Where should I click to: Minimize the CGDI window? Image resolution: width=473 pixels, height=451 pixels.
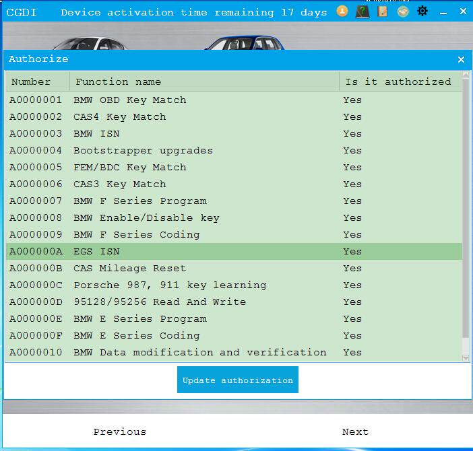point(443,13)
